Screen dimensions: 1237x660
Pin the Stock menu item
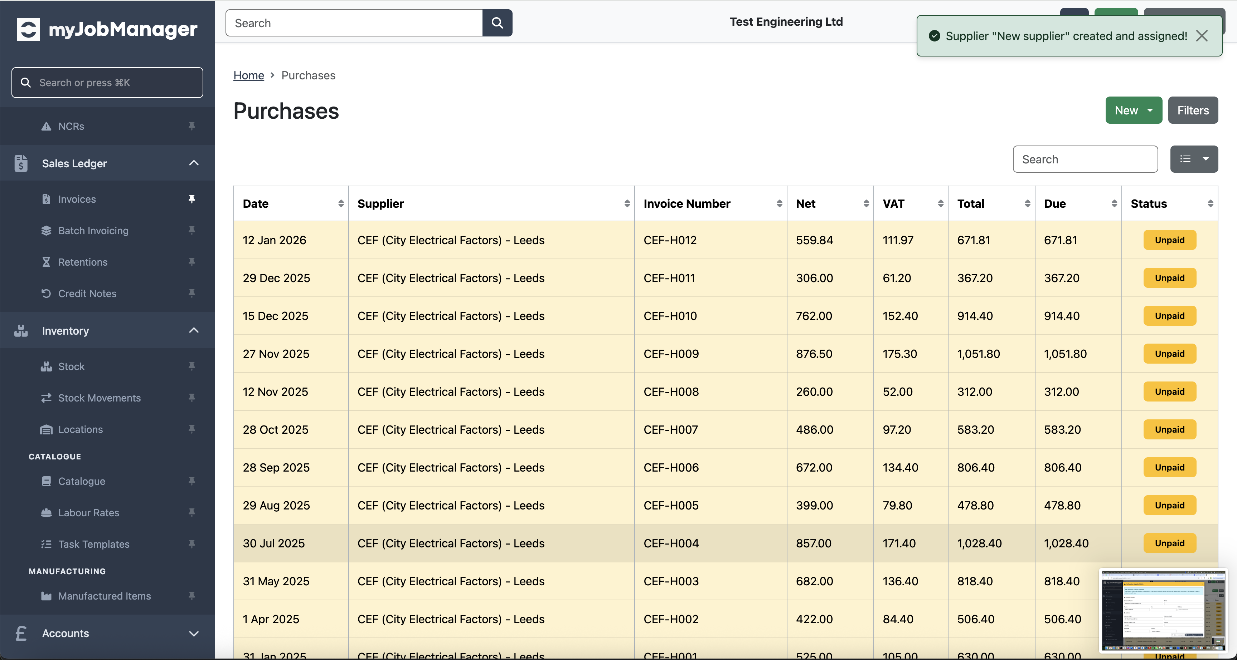click(191, 366)
